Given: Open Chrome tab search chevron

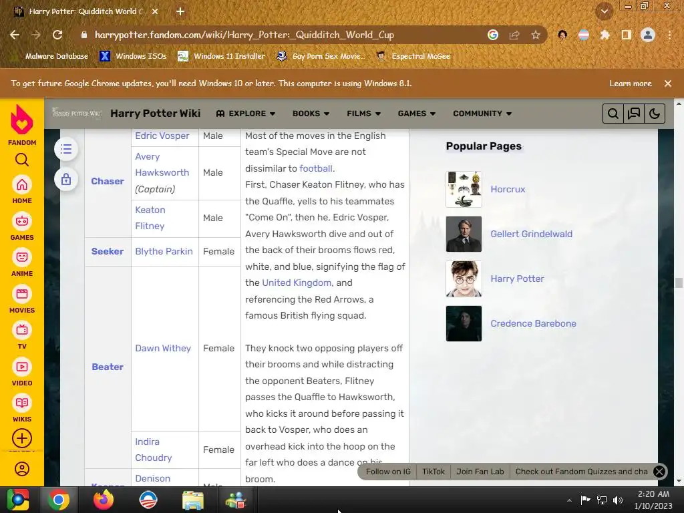Looking at the screenshot, I should (x=605, y=12).
